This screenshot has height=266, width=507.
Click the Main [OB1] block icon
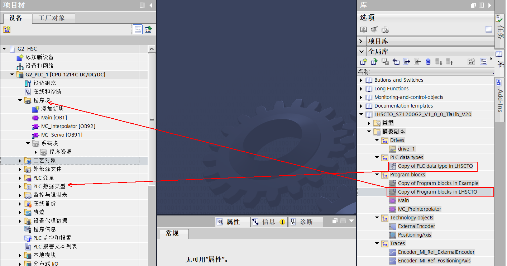pos(35,118)
